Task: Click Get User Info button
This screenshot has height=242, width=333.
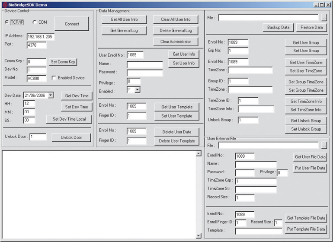Action: click(184, 54)
